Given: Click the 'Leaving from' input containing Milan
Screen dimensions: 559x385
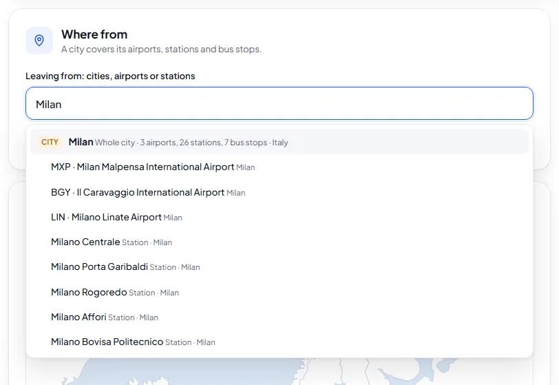Looking at the screenshot, I should click(279, 103).
